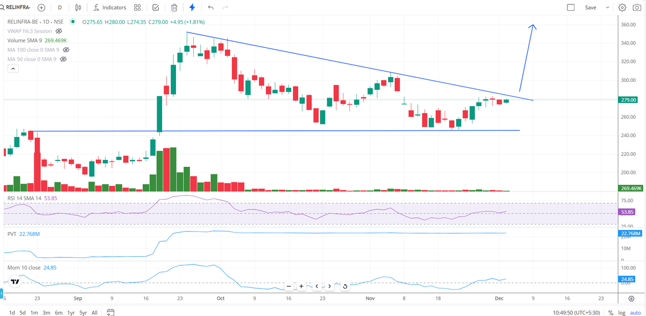646x316 pixels.
Task: Switch to the 3m date range
Action: click(x=46, y=312)
